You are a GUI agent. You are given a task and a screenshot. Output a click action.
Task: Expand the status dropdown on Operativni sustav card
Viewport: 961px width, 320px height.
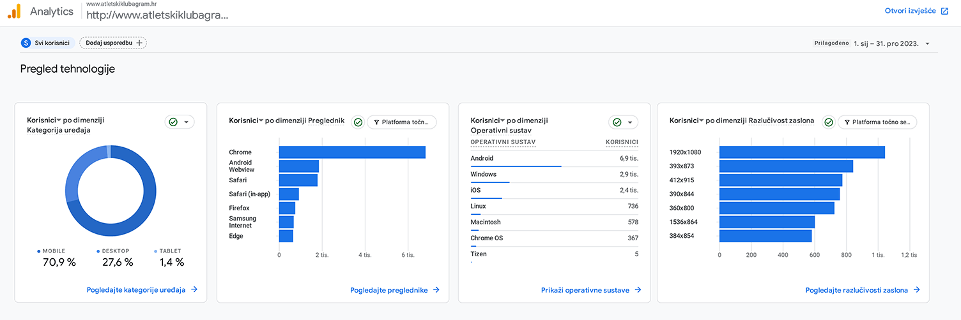[629, 122]
